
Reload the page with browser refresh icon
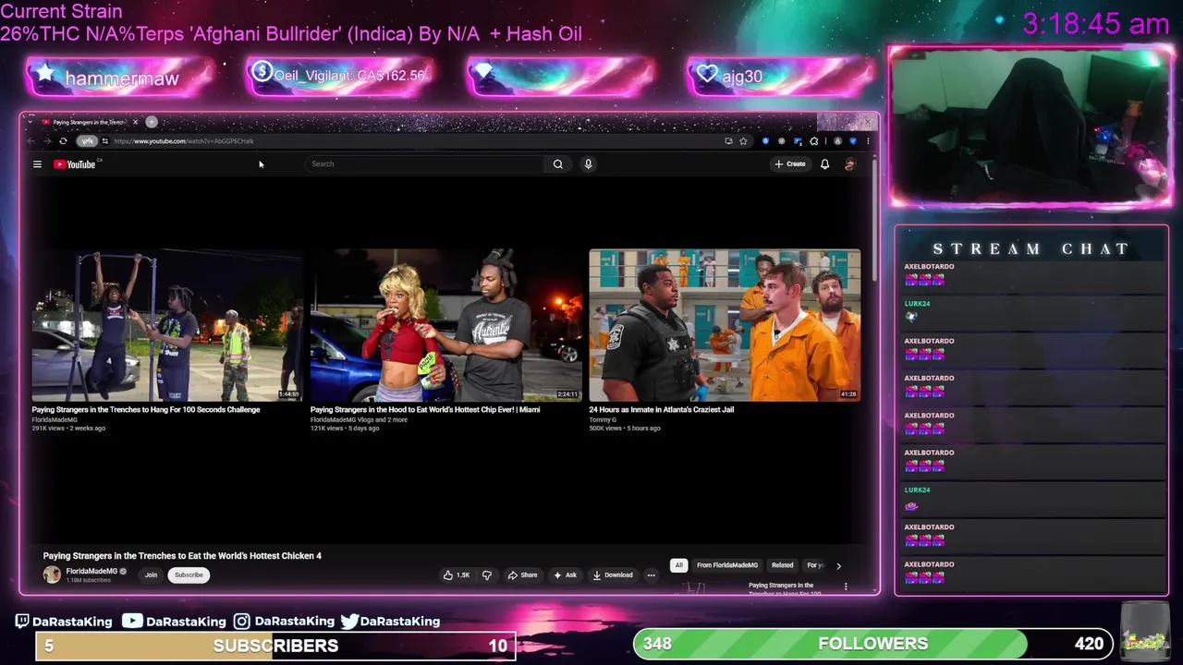[63, 141]
